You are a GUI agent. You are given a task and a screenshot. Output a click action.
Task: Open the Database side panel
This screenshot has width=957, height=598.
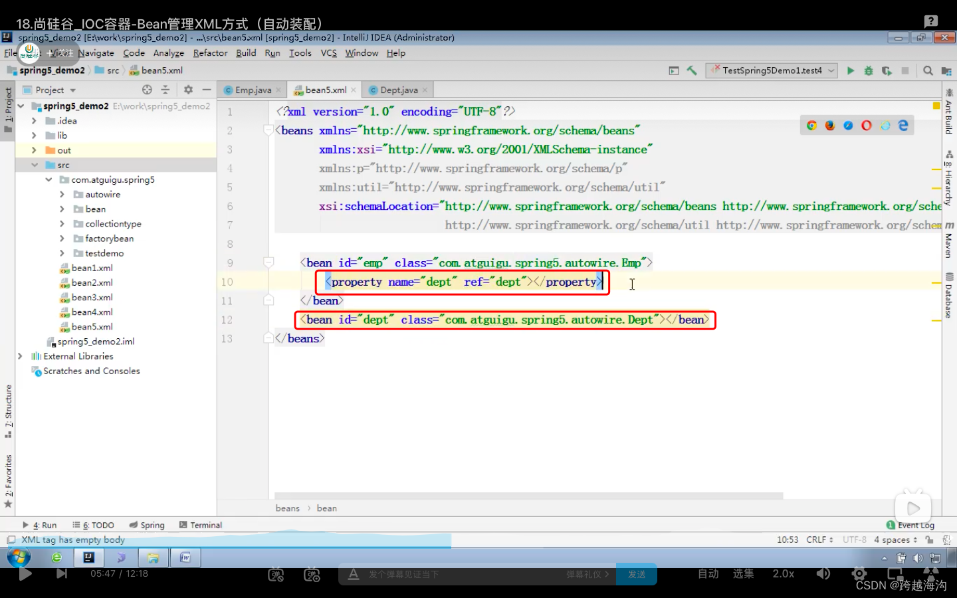(x=948, y=295)
